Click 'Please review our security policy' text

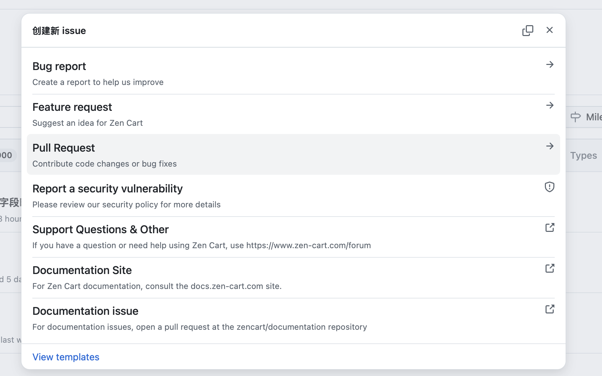click(x=127, y=205)
